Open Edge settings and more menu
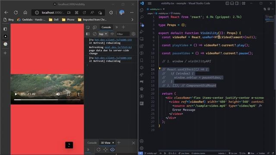Screen dimensions: 276x155 pyautogui.click(x=132, y=12)
